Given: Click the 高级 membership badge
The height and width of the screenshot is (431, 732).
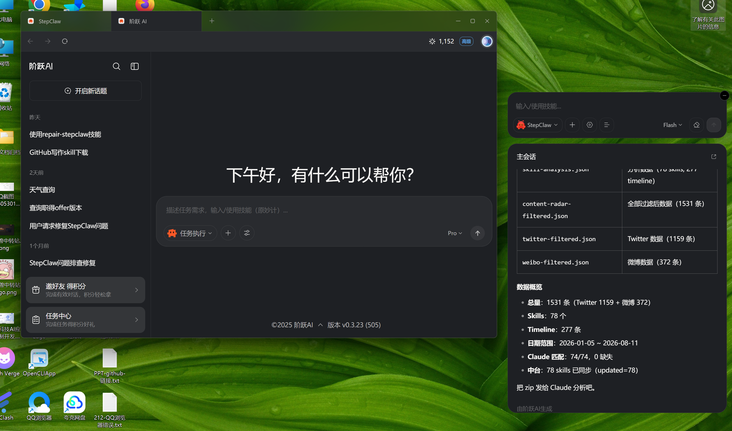Looking at the screenshot, I should (x=466, y=41).
